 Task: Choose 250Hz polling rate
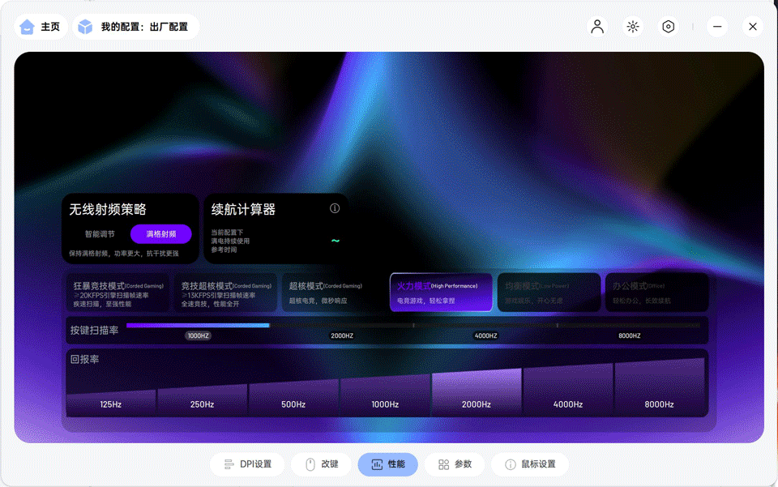(203, 400)
